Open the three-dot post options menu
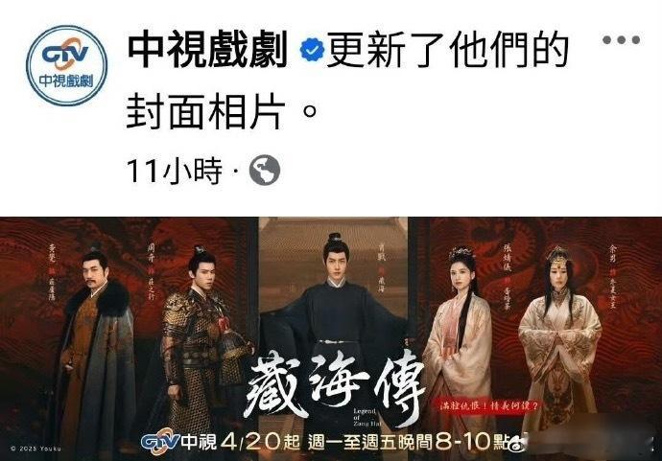The width and height of the screenshot is (662, 461). coord(621,40)
